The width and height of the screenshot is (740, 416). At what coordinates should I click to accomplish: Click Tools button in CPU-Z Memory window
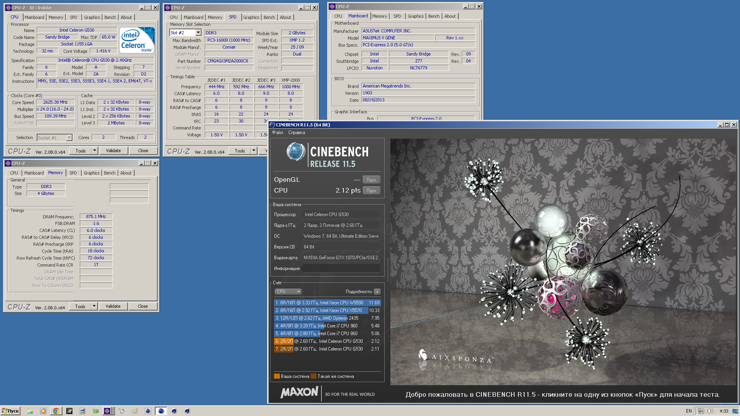coord(80,306)
